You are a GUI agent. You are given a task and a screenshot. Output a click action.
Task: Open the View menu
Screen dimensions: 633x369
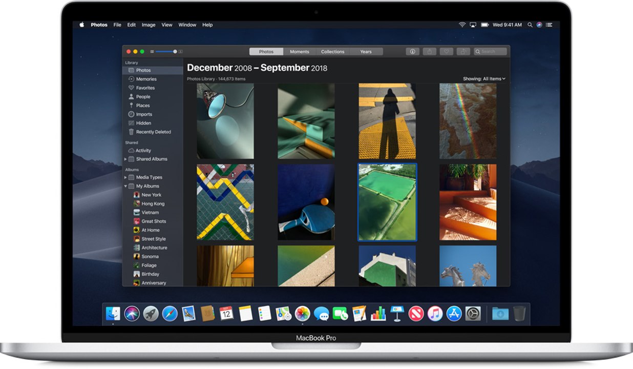[x=167, y=25]
